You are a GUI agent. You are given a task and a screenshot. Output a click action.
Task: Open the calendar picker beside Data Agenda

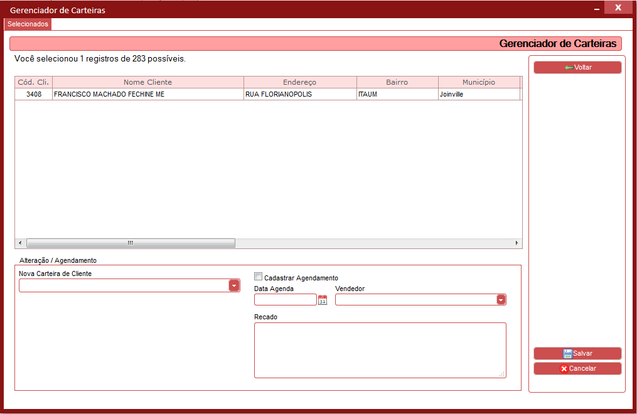[x=323, y=300]
